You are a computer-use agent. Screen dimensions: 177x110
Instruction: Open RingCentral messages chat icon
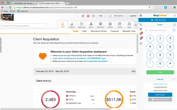(x=141, y=29)
